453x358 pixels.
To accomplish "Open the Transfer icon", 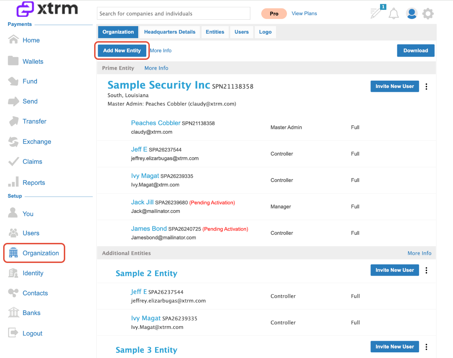I will coord(13,121).
